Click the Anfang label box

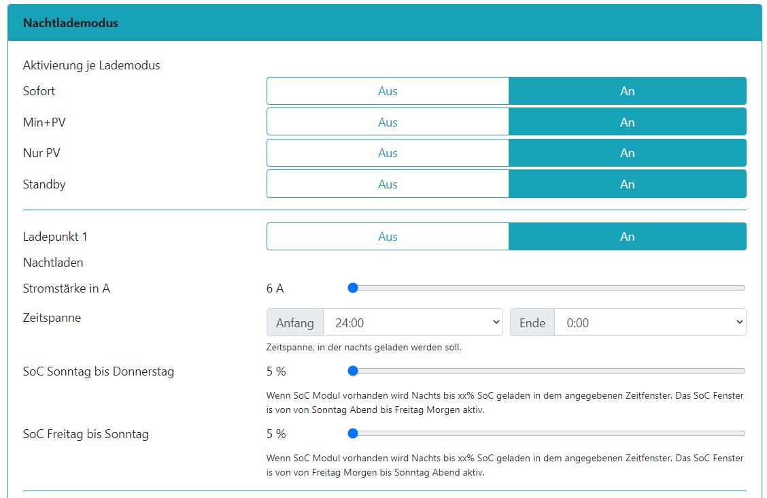(295, 323)
